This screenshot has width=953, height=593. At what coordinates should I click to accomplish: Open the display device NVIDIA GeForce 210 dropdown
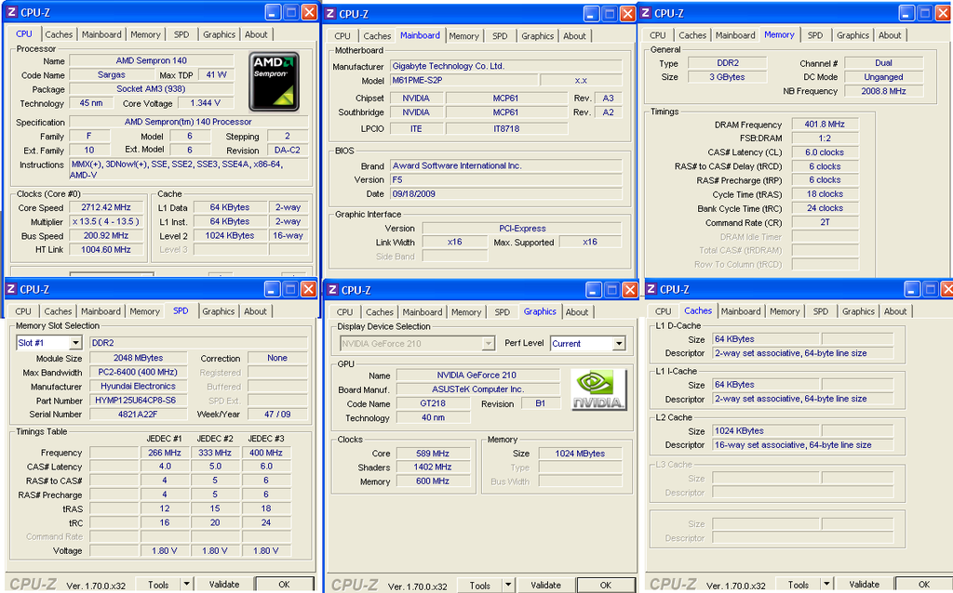pos(488,344)
